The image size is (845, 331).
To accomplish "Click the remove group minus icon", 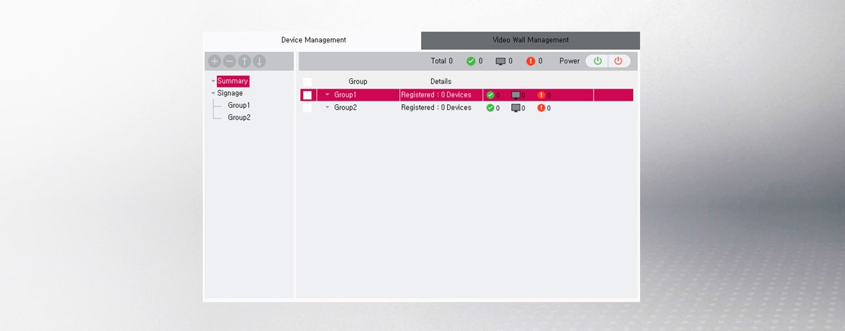I will point(229,61).
